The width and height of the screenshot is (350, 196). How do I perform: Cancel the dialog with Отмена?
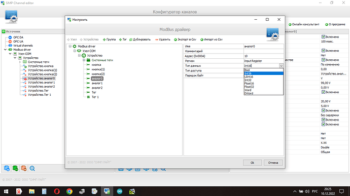[273, 163]
